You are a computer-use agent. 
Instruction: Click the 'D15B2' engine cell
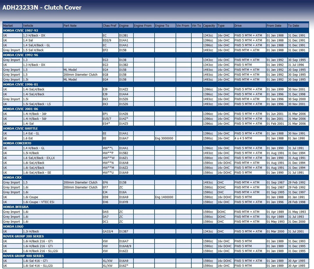[126, 153]
